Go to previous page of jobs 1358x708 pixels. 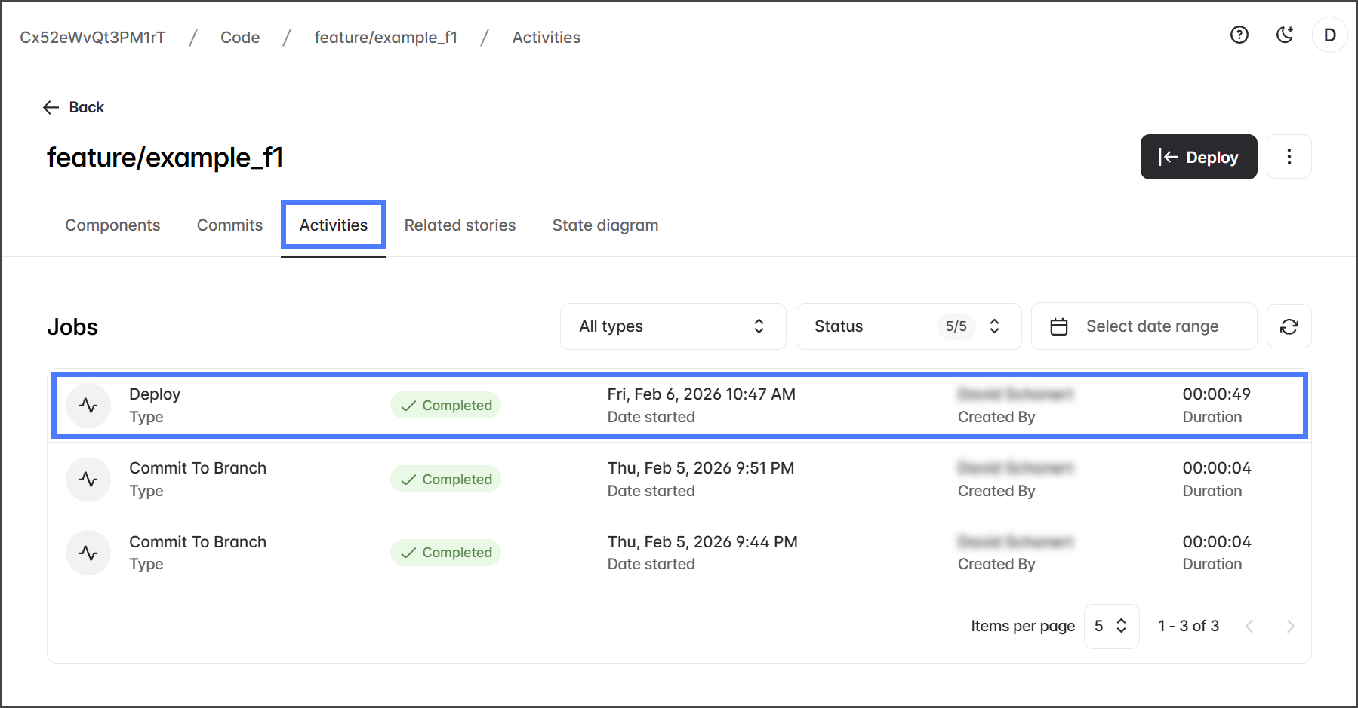click(1249, 627)
